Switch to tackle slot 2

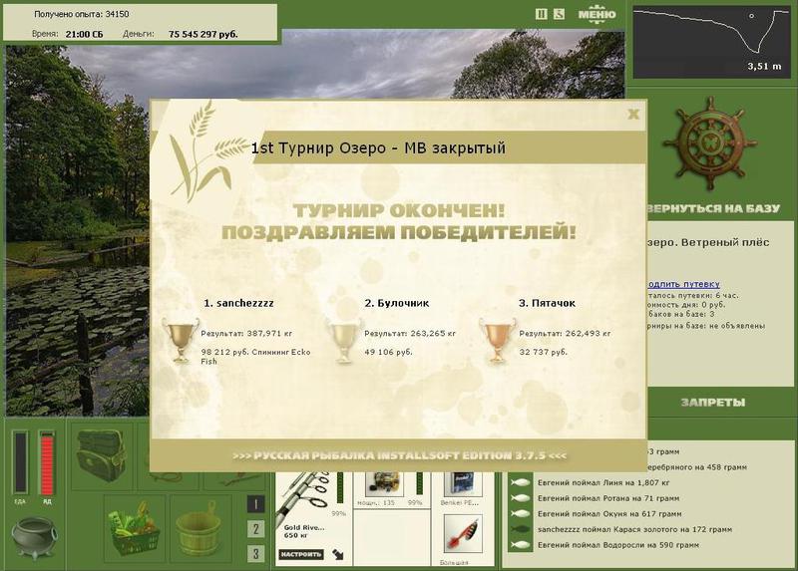pyautogui.click(x=255, y=529)
